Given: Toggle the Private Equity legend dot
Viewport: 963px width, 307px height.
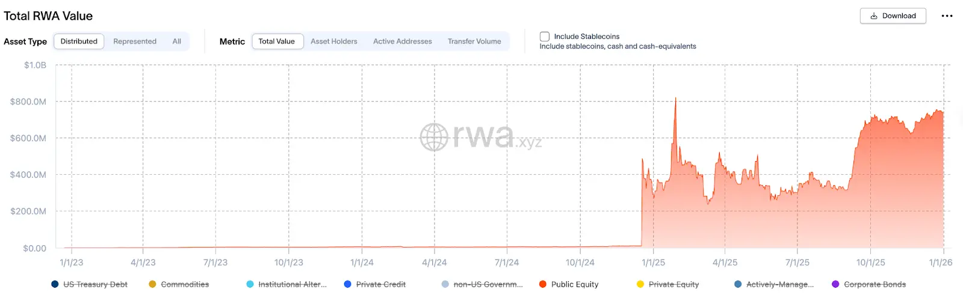Looking at the screenshot, I should [640, 284].
